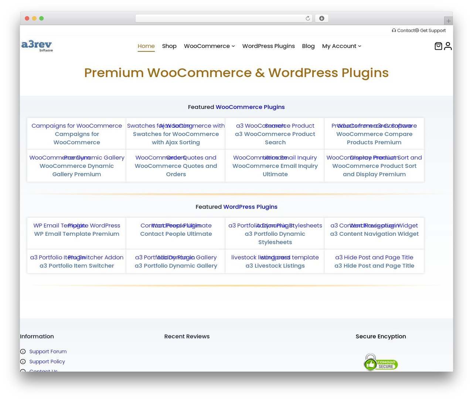Click the headset icon beside Contact

[394, 31]
